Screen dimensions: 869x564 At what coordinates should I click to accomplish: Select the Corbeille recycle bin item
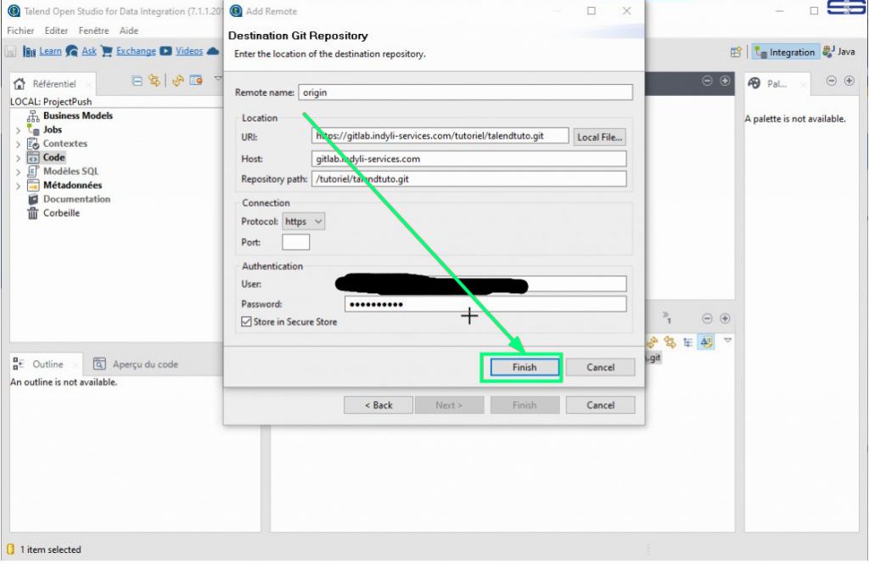61,213
